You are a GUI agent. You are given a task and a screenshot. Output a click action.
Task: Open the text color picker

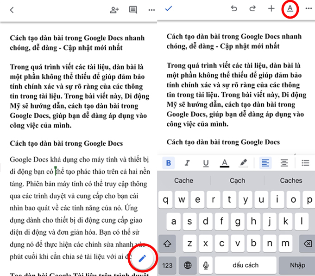point(225,163)
